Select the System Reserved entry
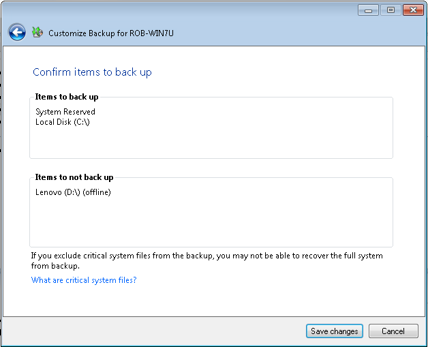The image size is (428, 347). coord(65,112)
